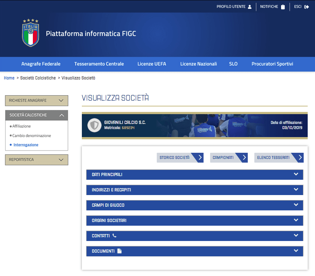
Task: Go to the Licenze UEFA menu
Action: [152, 64]
